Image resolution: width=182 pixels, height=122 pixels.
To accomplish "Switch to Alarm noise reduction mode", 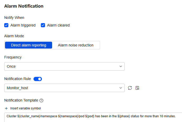I will pyautogui.click(x=76, y=45).
